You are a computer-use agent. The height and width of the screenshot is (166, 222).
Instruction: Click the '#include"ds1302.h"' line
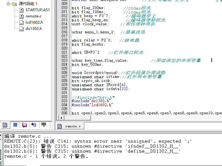pos(91,101)
